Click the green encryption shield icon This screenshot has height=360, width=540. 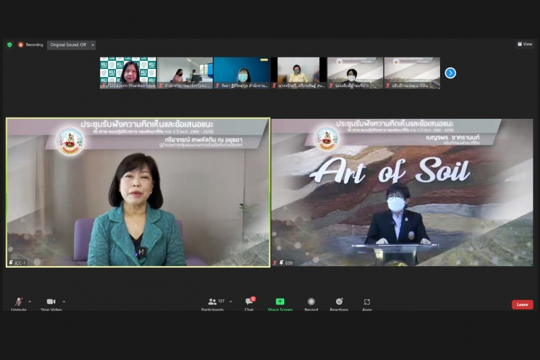pos(9,45)
